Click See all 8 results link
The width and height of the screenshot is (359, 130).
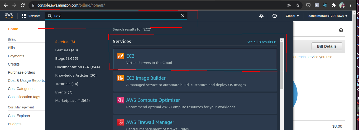pos(261,42)
